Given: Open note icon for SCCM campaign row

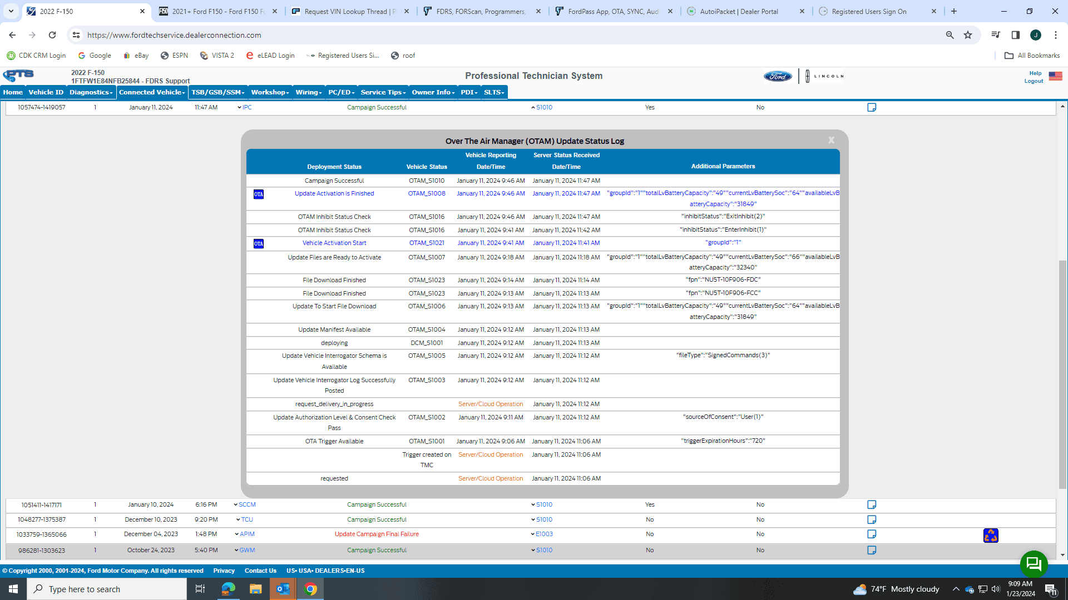Looking at the screenshot, I should pos(872,505).
